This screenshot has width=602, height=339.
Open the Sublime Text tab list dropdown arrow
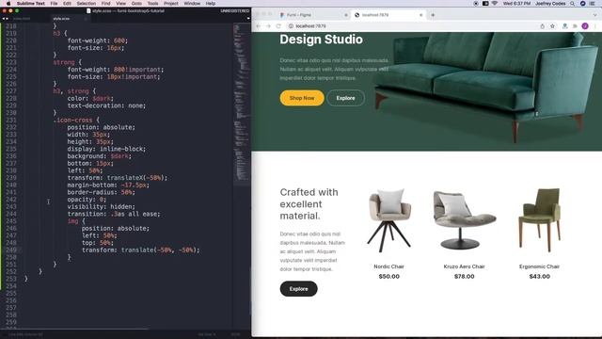coord(248,19)
